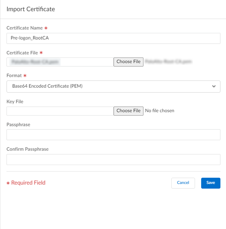Screen dimensions: 226x229
Task: Click the chevron arrow of Format dropdown
Action: tap(214, 86)
